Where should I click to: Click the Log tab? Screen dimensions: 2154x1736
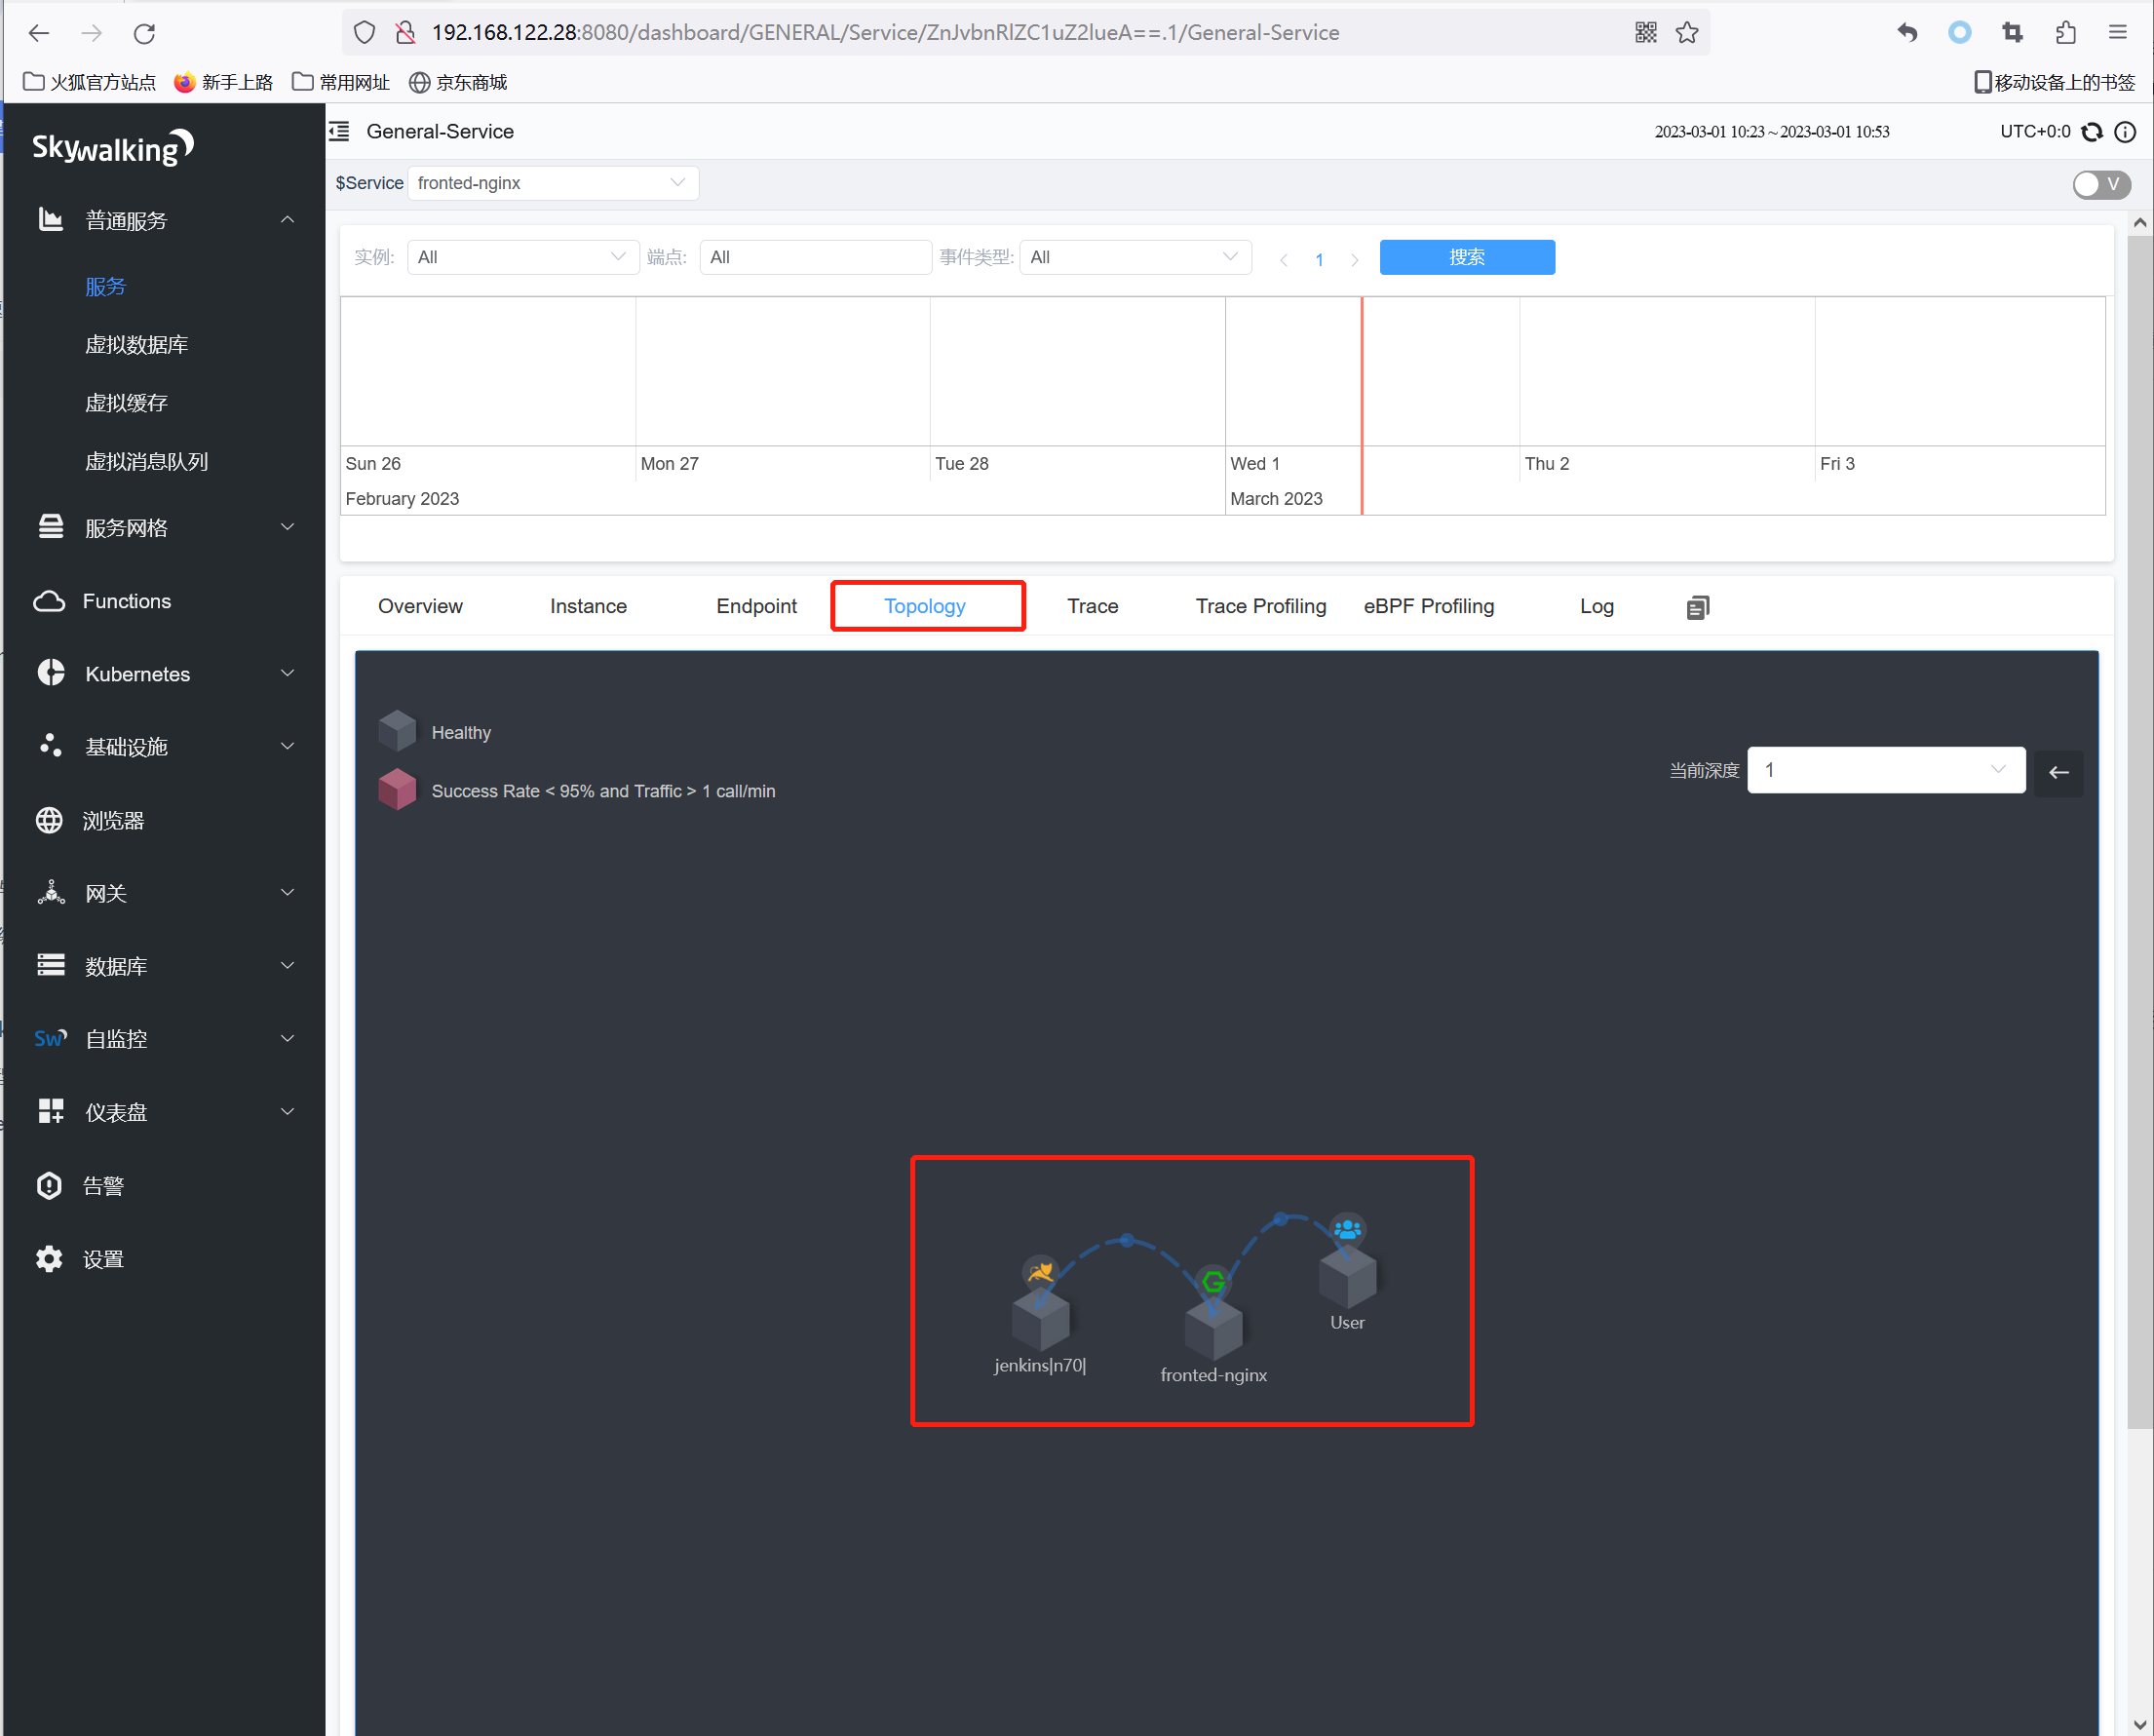point(1597,606)
